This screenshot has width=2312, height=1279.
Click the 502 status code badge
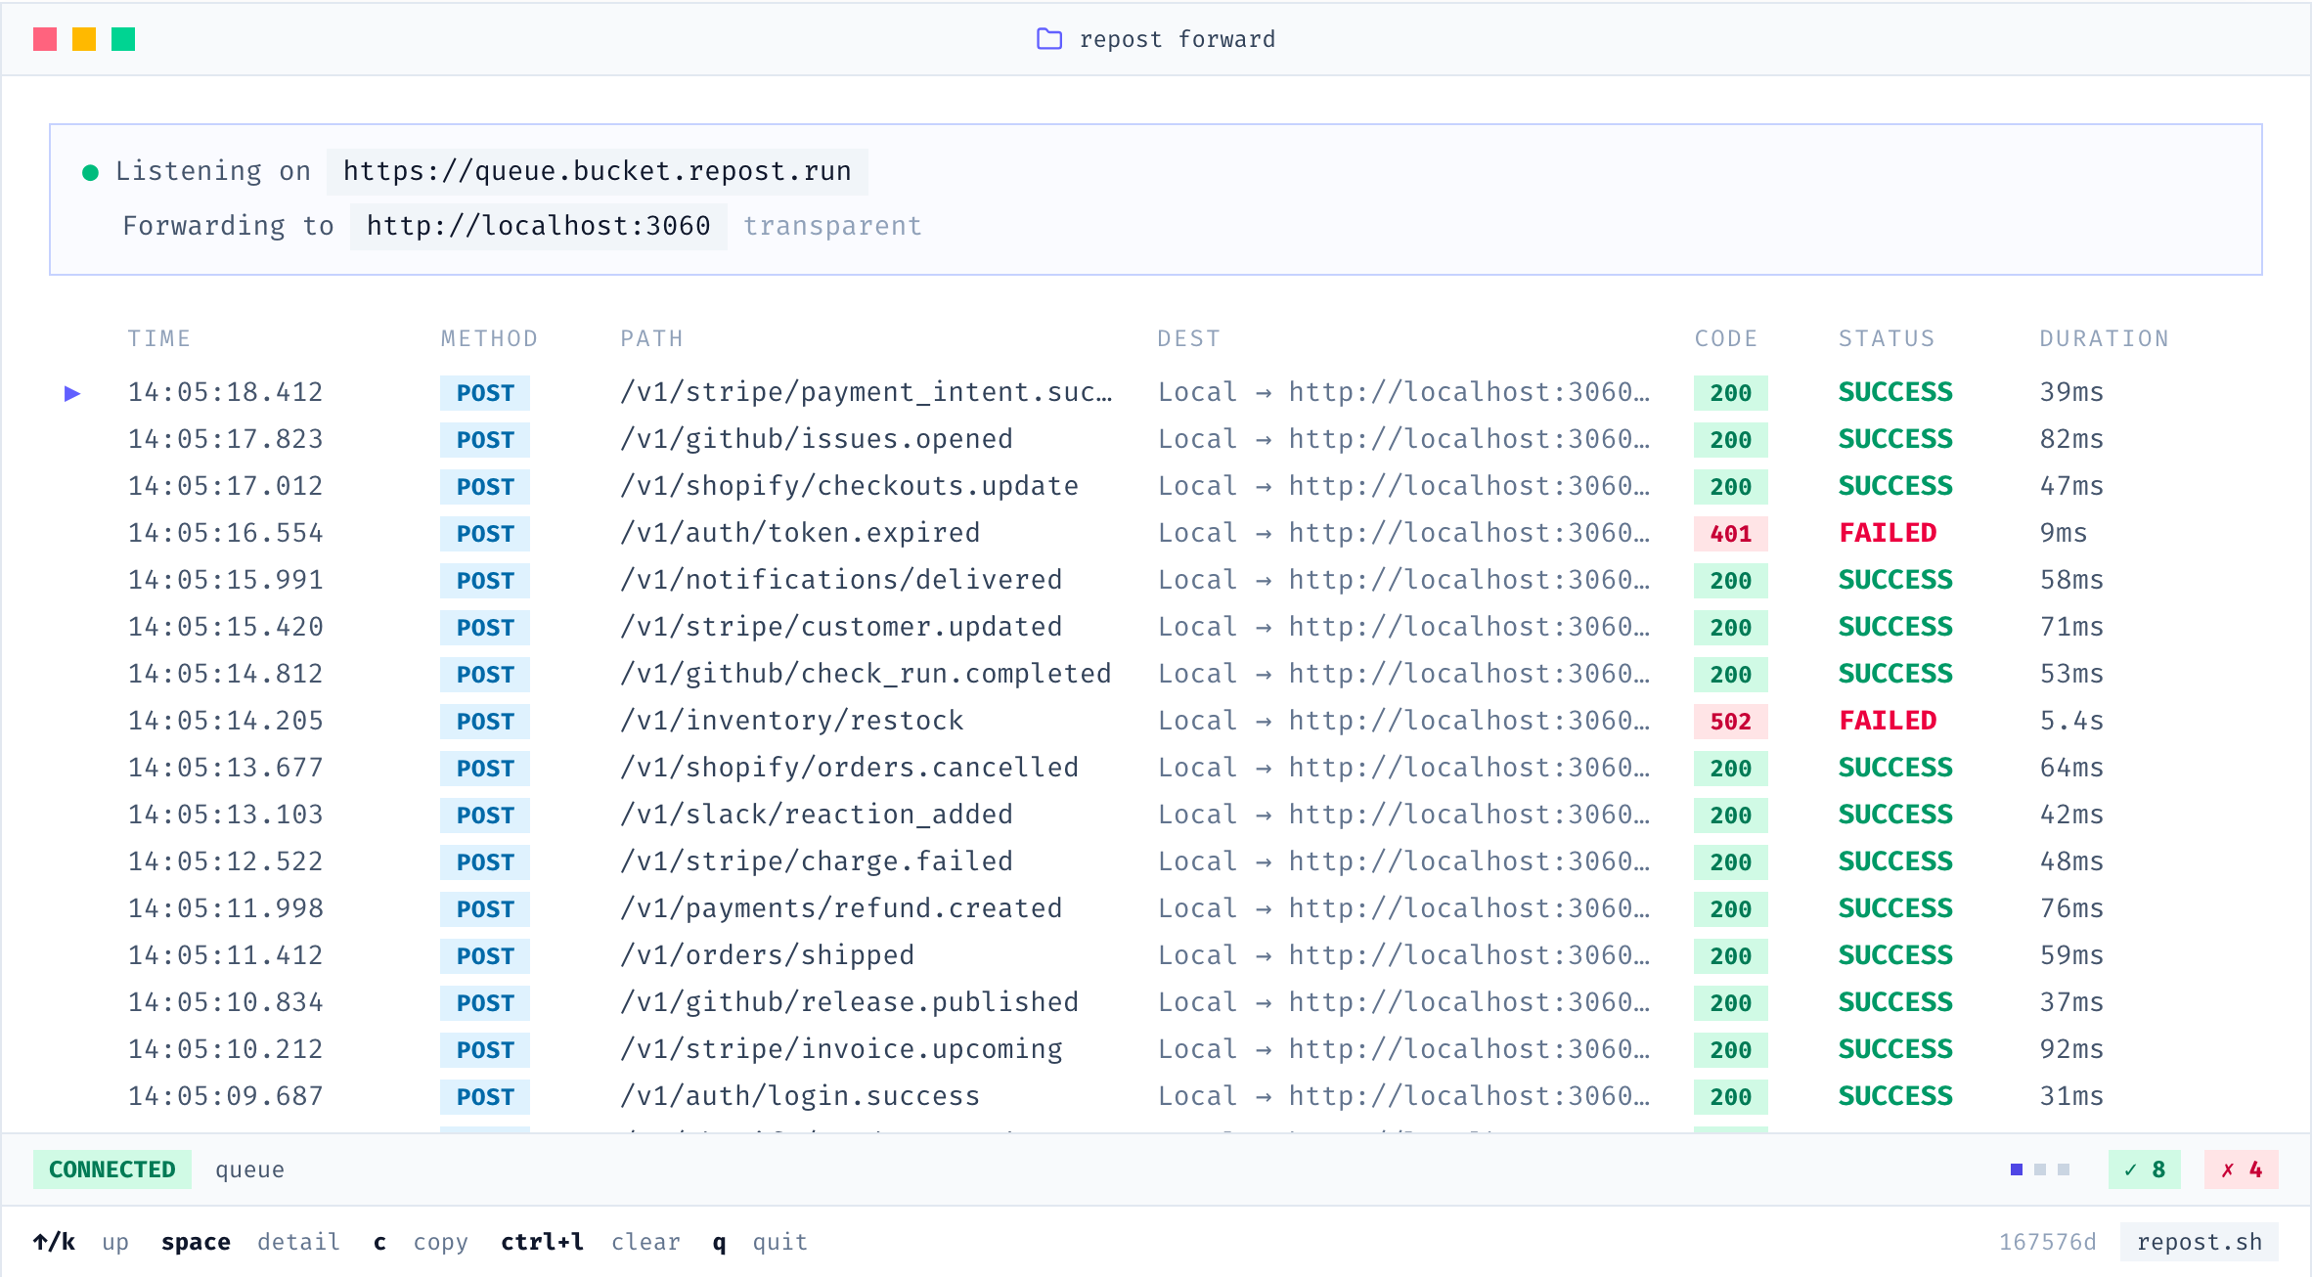1730,722
